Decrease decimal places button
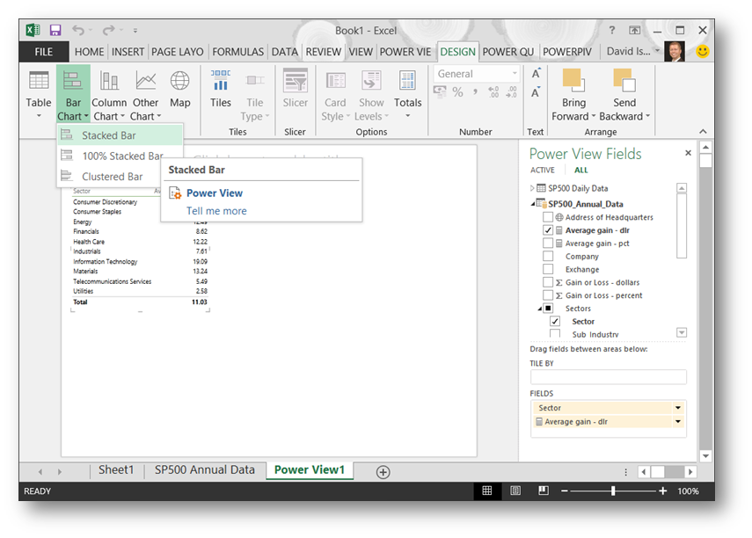752x538 pixels. pyautogui.click(x=511, y=91)
